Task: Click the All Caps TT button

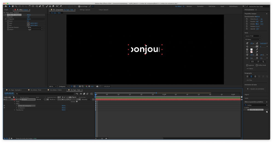Action: click(252, 62)
